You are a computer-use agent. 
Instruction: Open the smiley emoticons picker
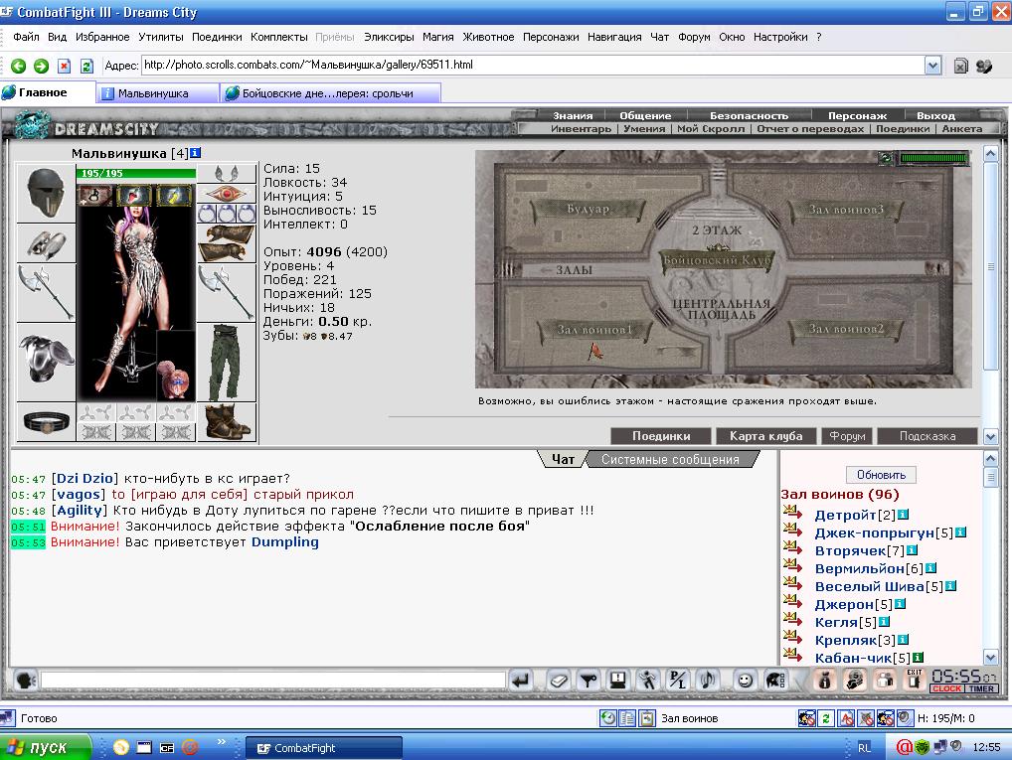tap(745, 680)
